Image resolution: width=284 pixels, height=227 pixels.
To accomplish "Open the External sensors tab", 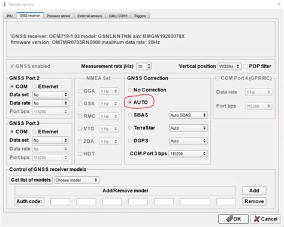I will [89, 16].
